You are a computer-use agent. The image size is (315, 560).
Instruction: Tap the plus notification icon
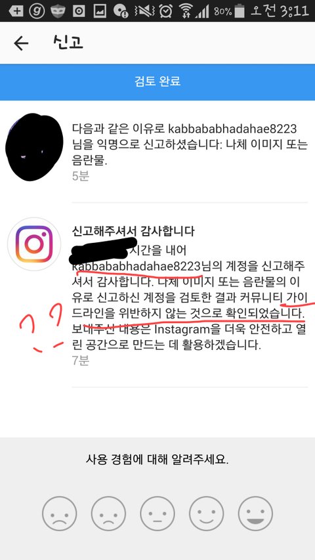(x=15, y=11)
